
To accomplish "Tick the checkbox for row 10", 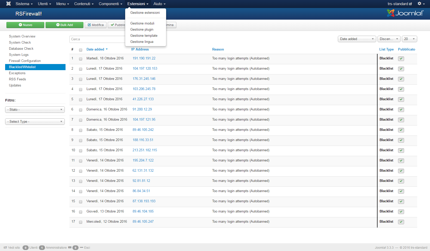I will click(x=81, y=150).
